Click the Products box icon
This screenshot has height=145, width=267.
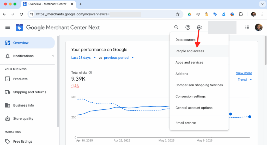pos(8,79)
